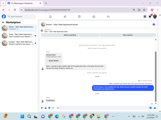Open the Snipping Tool taskbar icon
Screen dimensions: 161x120
click(64, 116)
